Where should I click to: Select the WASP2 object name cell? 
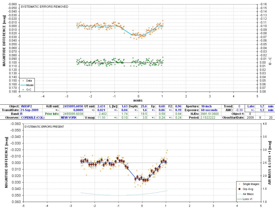pyautogui.click(x=27, y=106)
